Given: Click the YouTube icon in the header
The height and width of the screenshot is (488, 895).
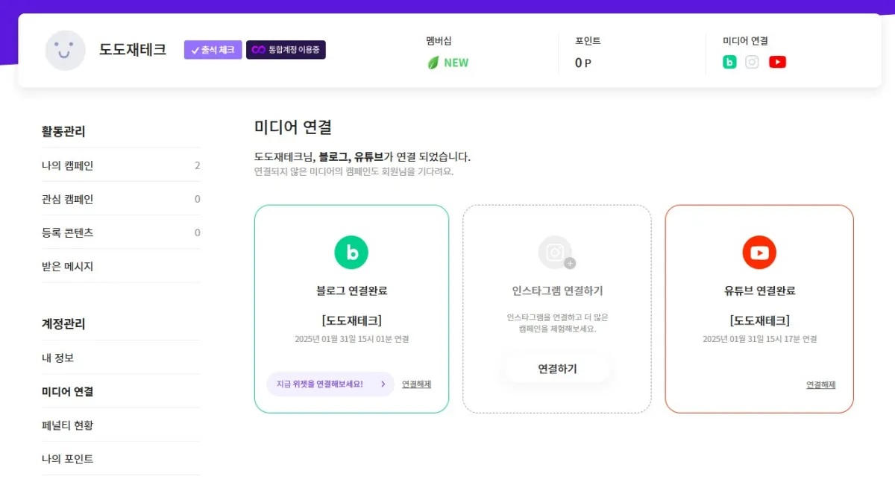Looking at the screenshot, I should 777,62.
